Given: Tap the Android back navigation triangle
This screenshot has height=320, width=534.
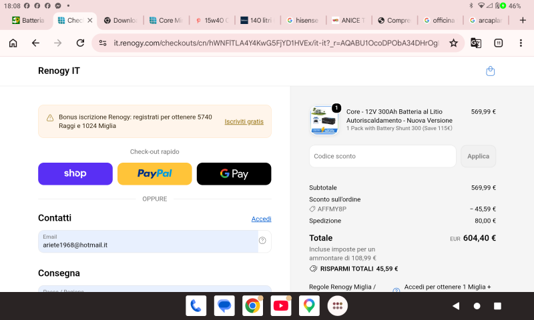Looking at the screenshot, I should click(x=456, y=306).
